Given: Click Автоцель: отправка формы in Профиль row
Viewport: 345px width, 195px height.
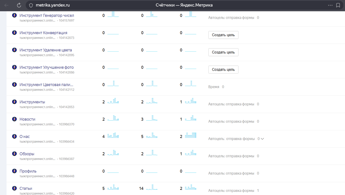Looking at the screenshot, I should (231, 173).
